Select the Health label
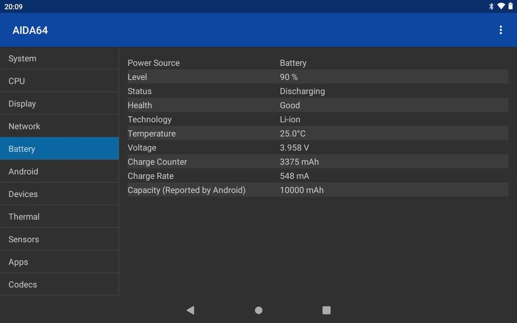This screenshot has width=517, height=323. 140,105
